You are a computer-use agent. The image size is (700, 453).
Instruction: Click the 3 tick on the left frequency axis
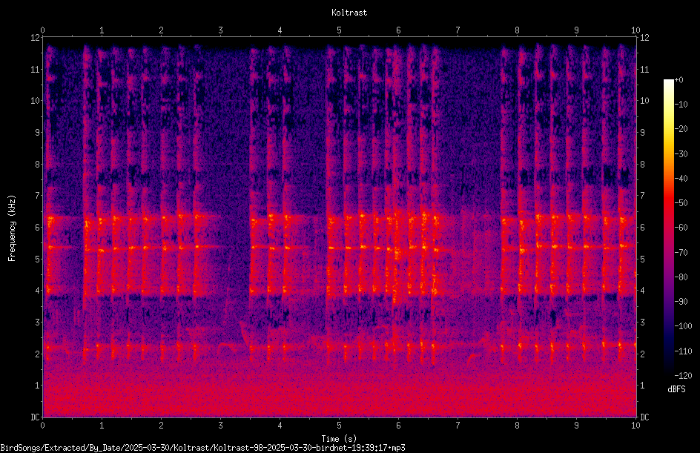[37, 323]
